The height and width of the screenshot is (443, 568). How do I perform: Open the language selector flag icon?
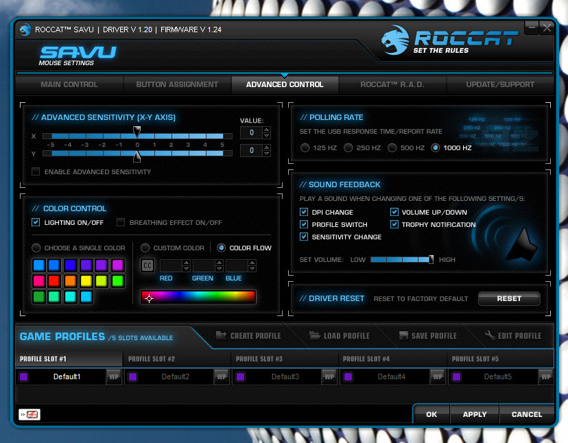29,414
